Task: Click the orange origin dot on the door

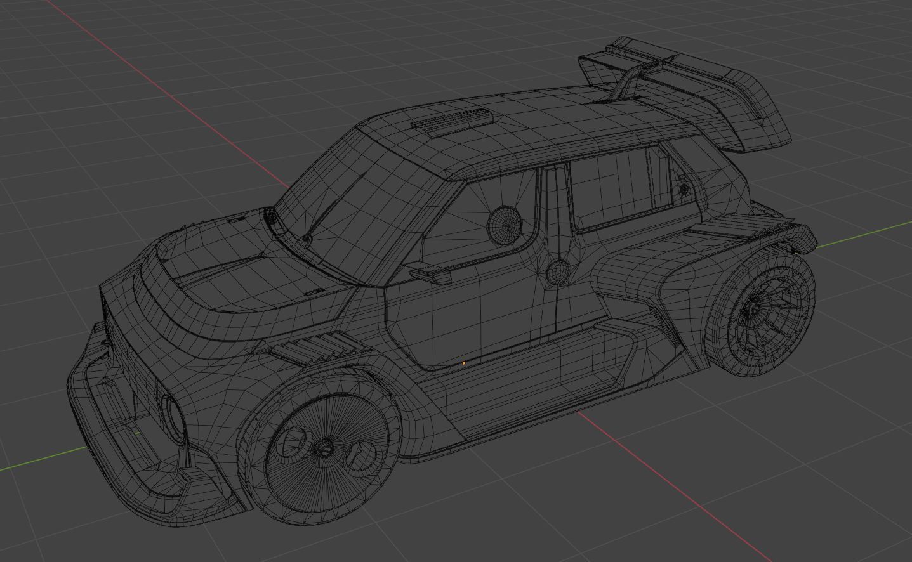Action: click(464, 363)
